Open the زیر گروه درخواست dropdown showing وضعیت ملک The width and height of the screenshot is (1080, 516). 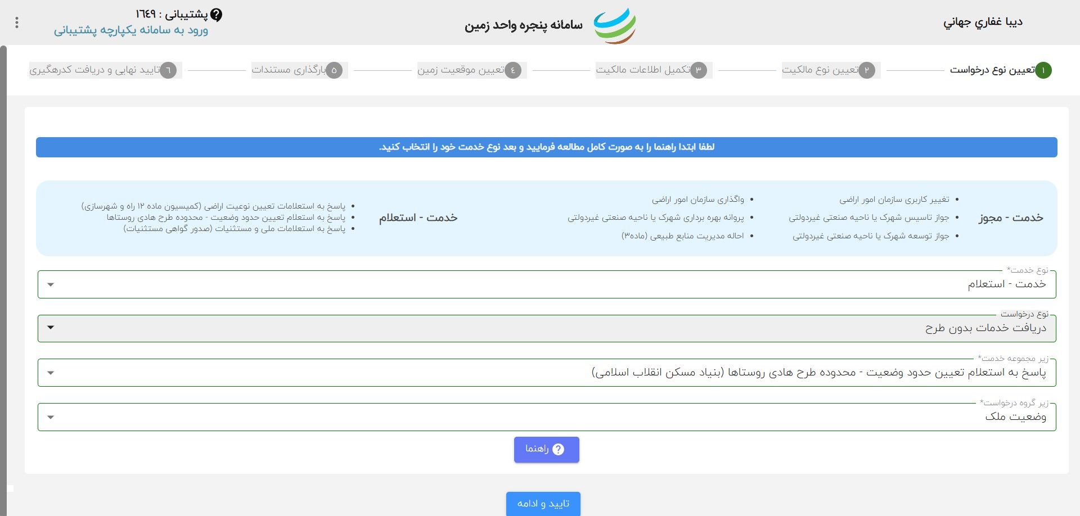[51, 417]
